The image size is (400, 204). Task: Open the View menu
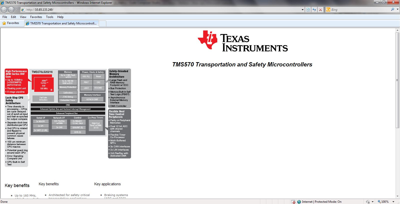[x=23, y=17]
